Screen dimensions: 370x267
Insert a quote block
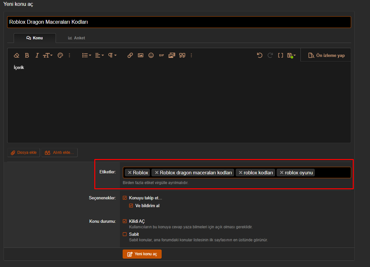click(x=182, y=55)
